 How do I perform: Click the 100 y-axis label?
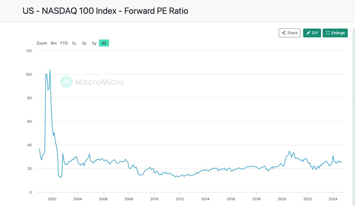[x=29, y=74]
